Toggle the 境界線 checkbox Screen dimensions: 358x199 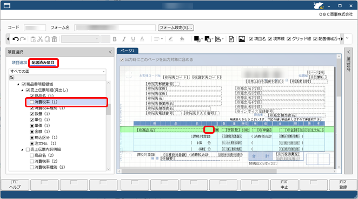tap(270, 39)
